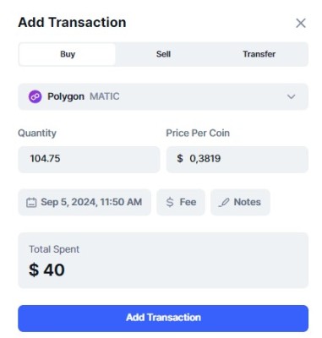Image resolution: width=322 pixels, height=338 pixels.
Task: Close the Add Transaction dialog
Action: (x=301, y=23)
